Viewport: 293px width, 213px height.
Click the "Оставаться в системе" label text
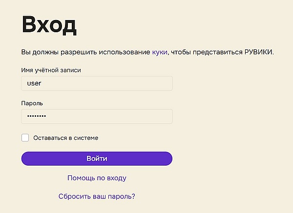pyautogui.click(x=66, y=138)
